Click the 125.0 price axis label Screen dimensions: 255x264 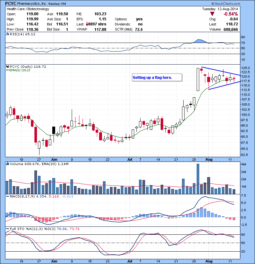pyautogui.click(x=246, y=68)
